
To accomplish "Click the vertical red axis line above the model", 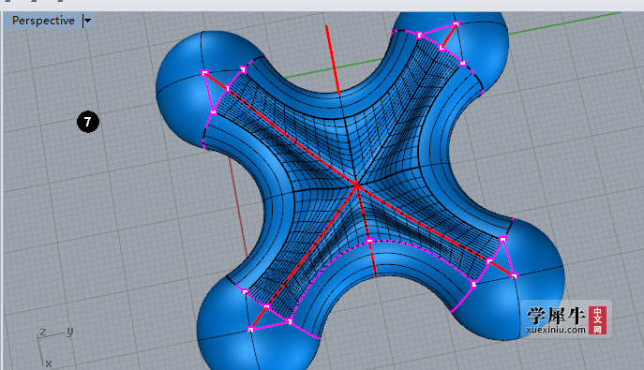I will point(332,60).
